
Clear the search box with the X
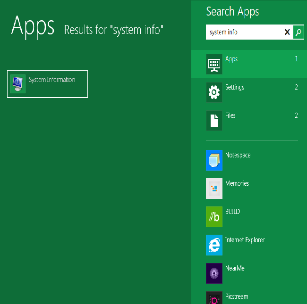point(287,32)
